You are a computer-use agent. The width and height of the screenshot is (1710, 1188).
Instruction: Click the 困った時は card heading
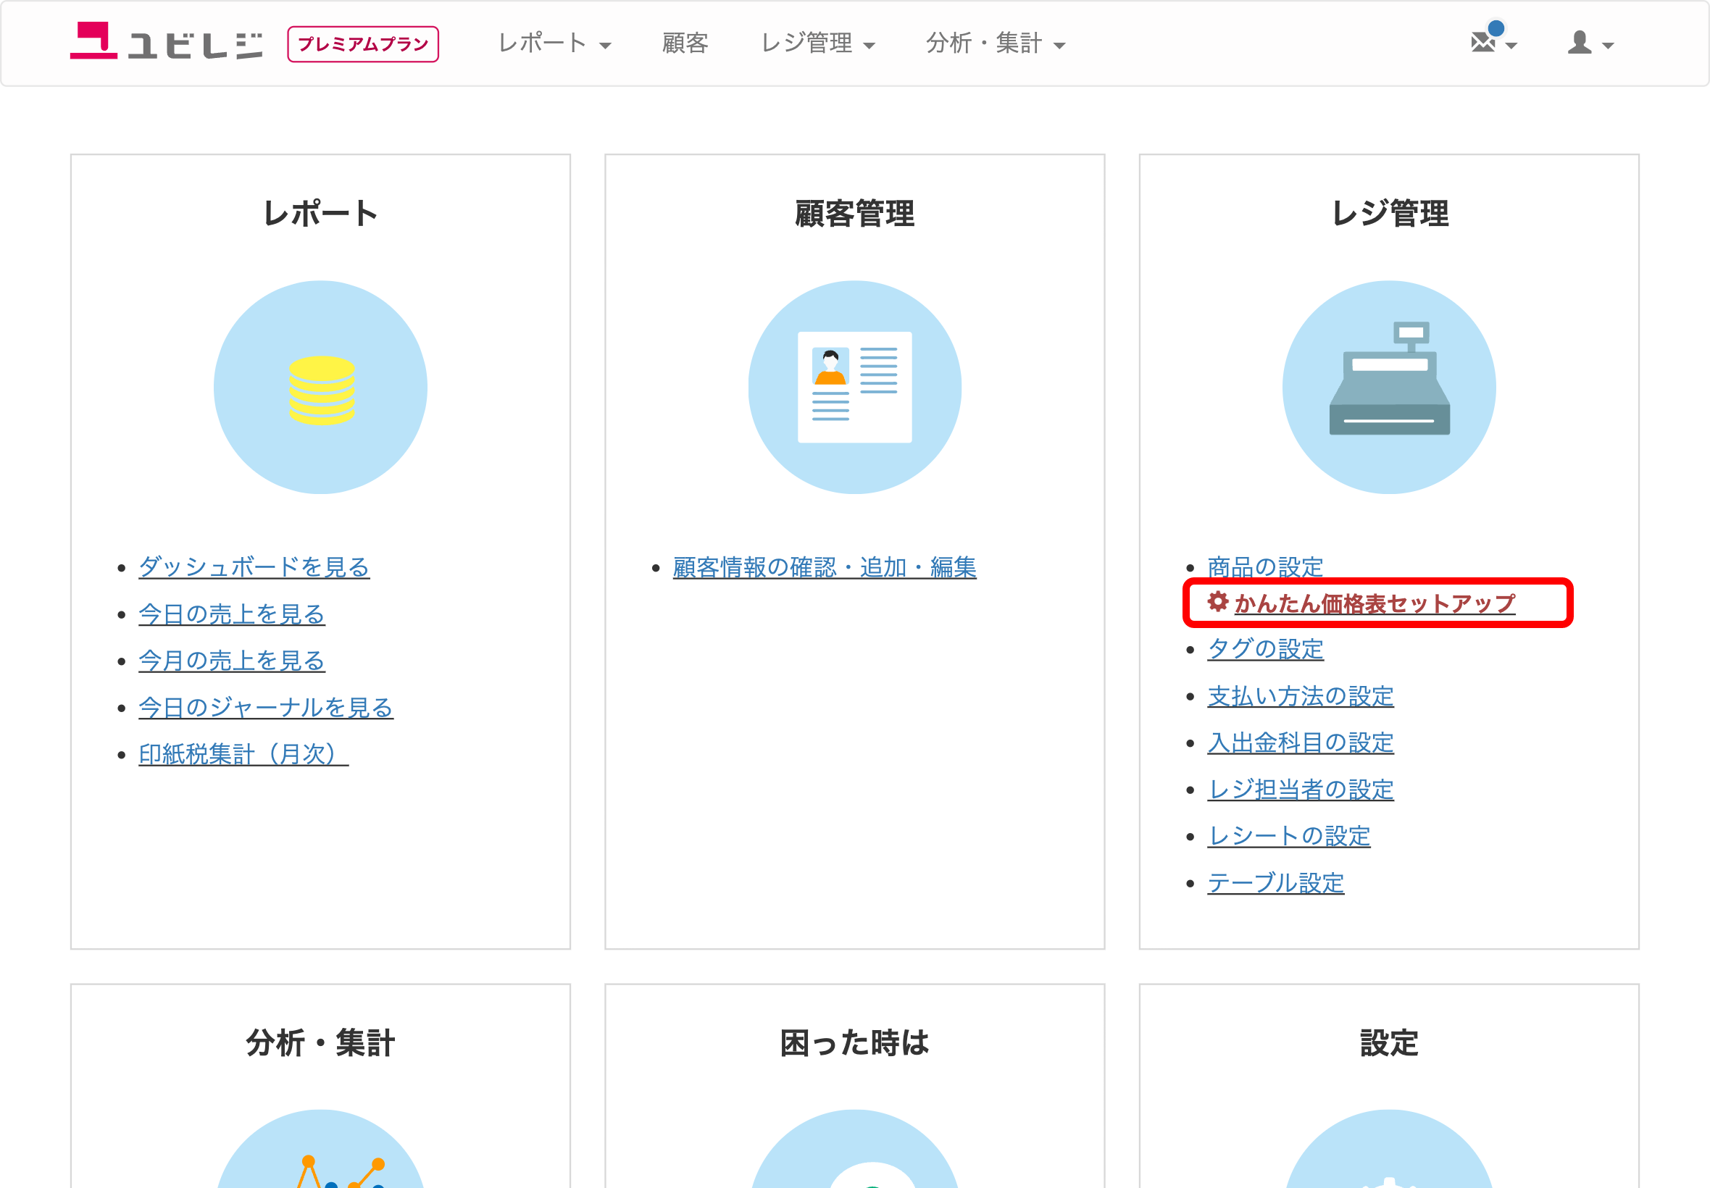(854, 1043)
